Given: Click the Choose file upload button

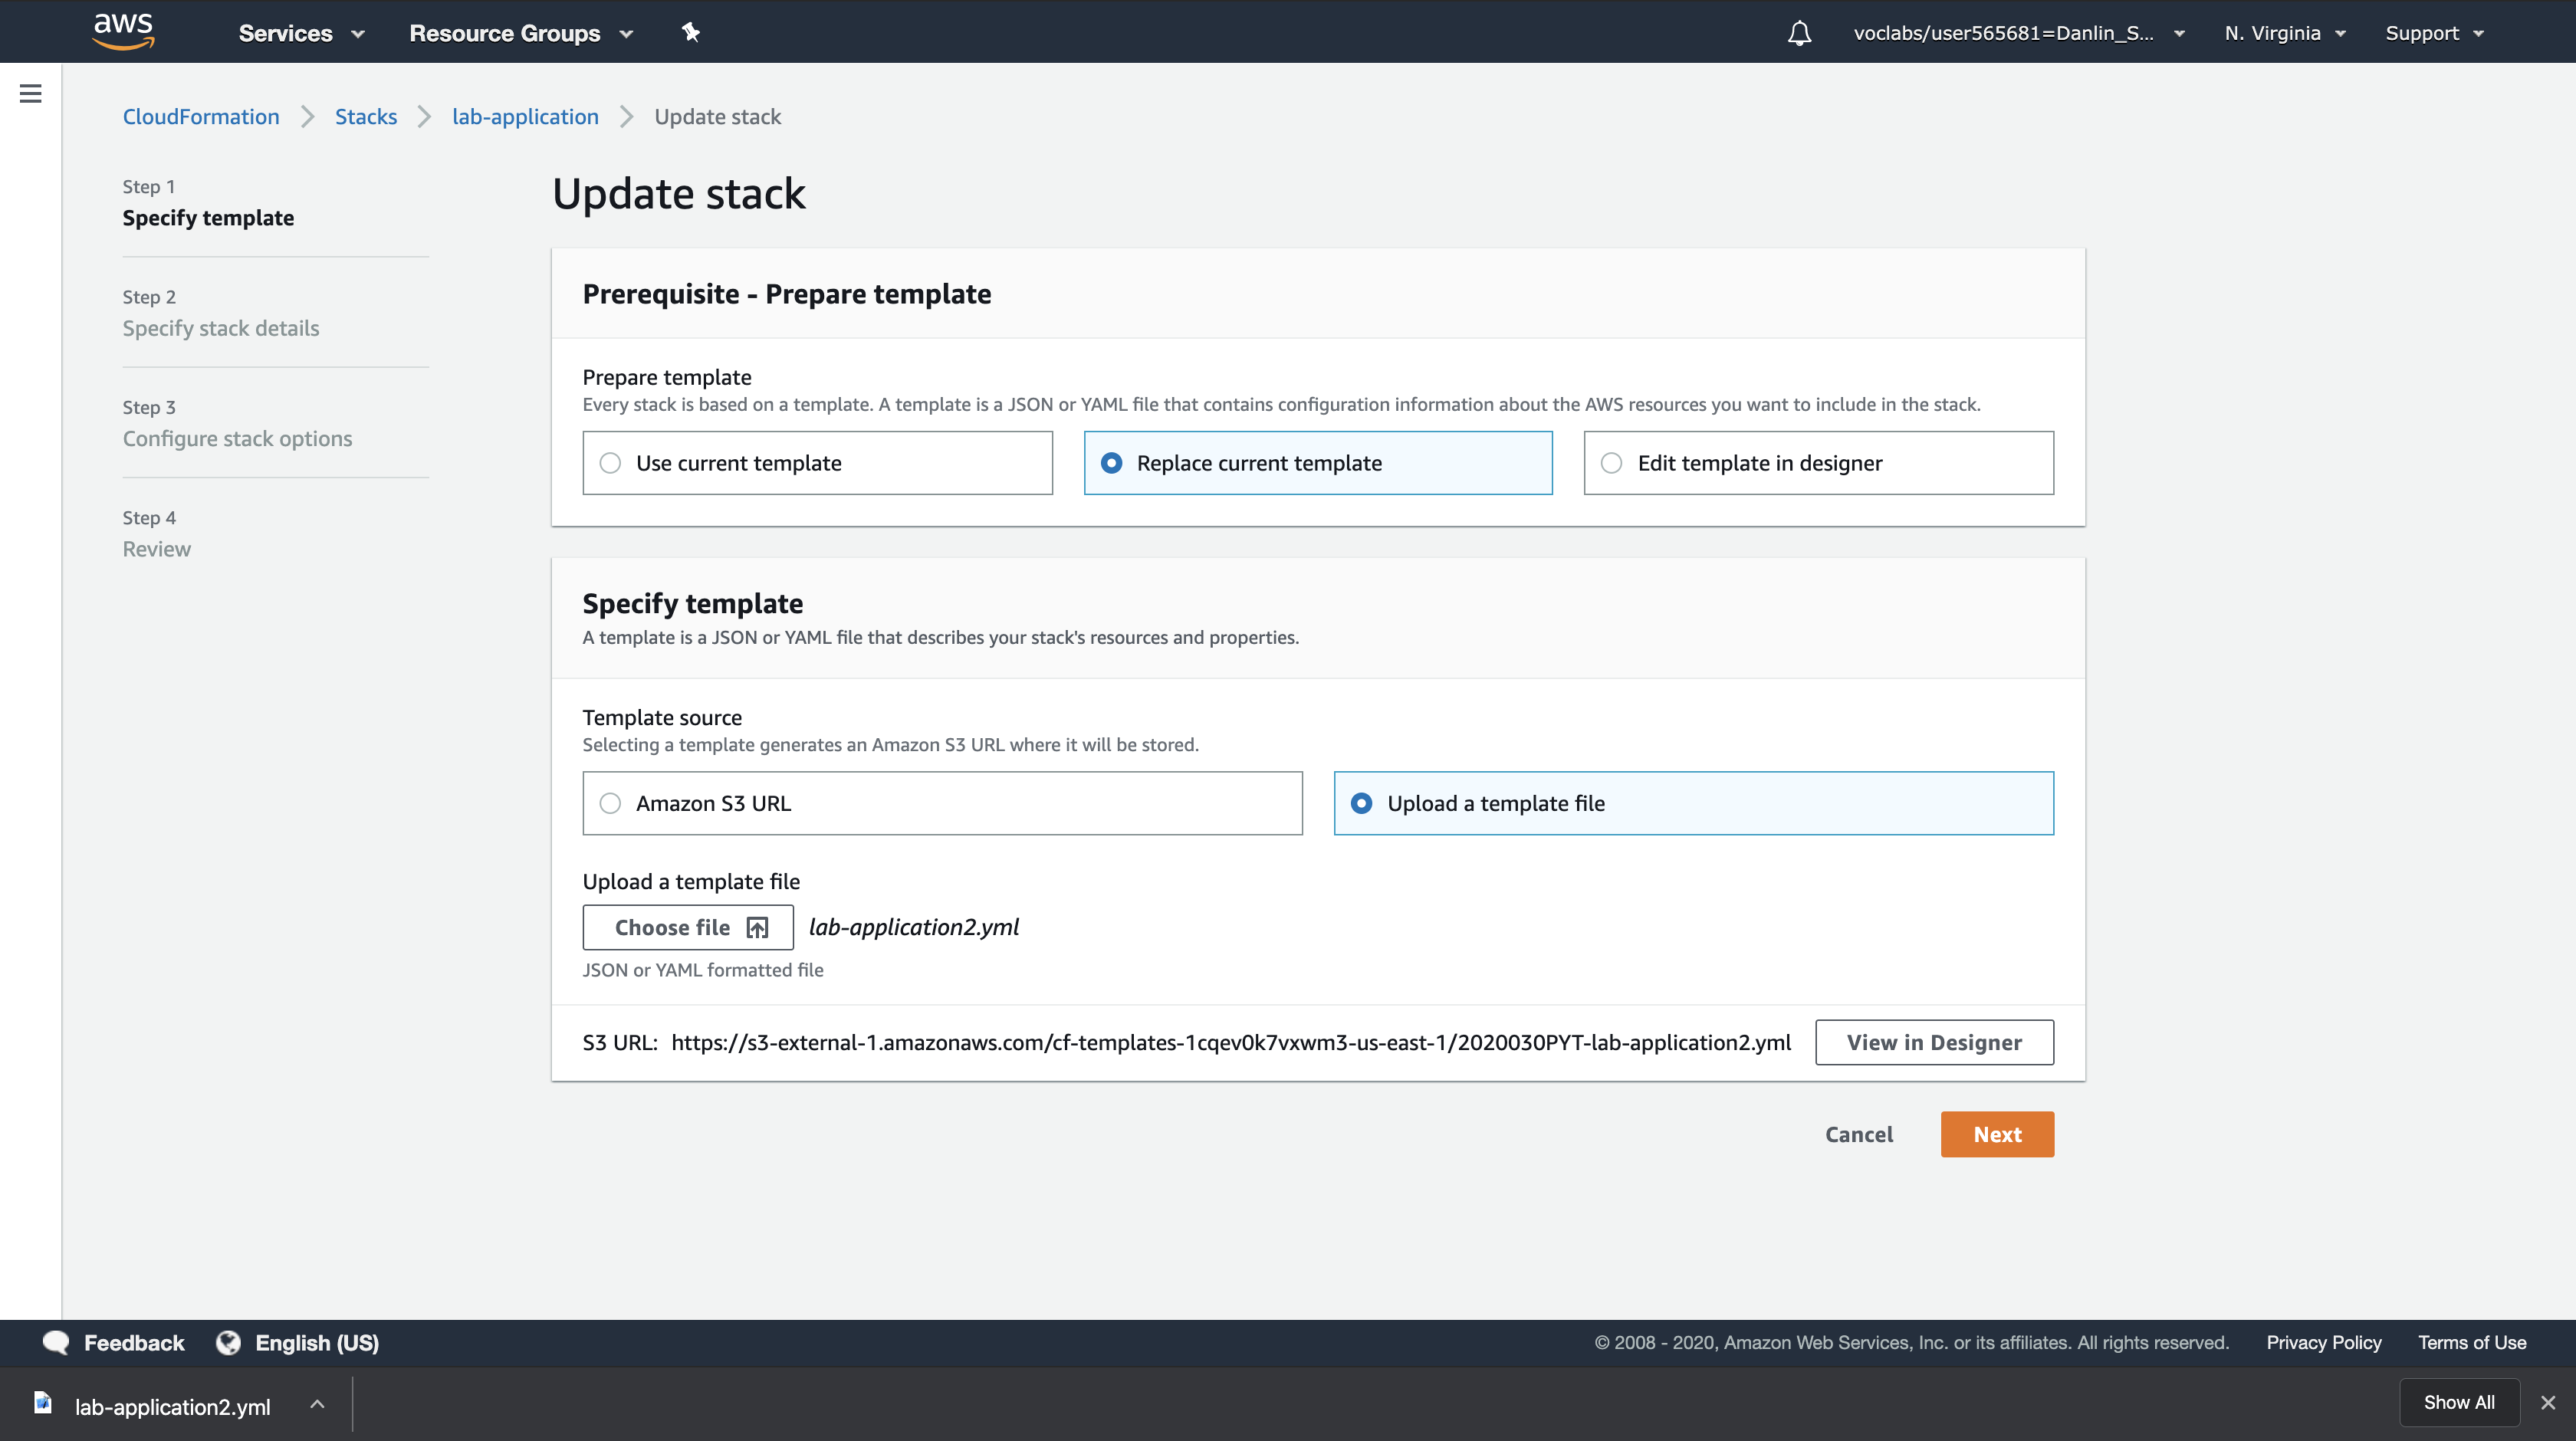Looking at the screenshot, I should (x=688, y=927).
